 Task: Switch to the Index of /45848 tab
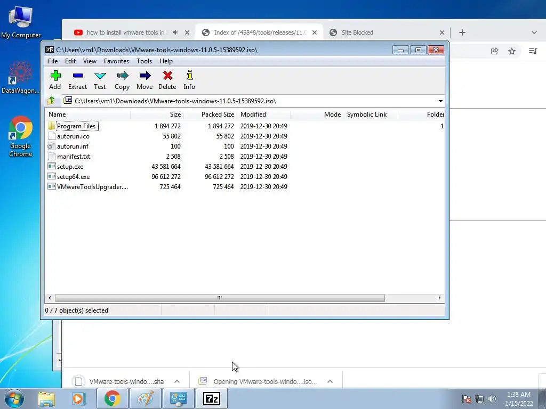tap(260, 32)
